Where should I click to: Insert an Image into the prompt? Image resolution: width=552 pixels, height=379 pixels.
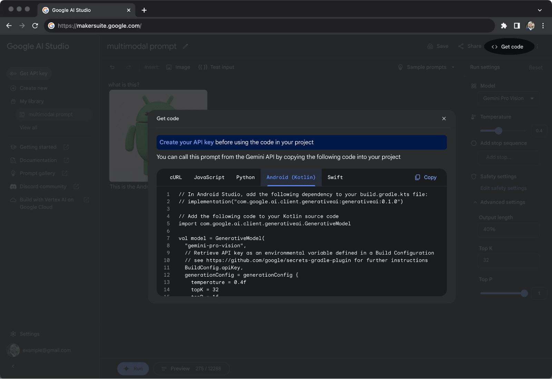(x=178, y=67)
